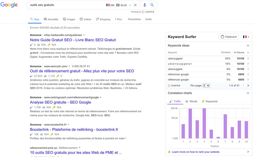Click key icon on rankingcoach result
The height and width of the screenshot is (157, 255).
pyautogui.click(x=54, y=107)
